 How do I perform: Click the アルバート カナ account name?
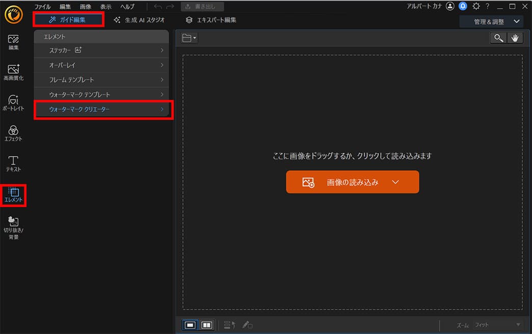(424, 6)
